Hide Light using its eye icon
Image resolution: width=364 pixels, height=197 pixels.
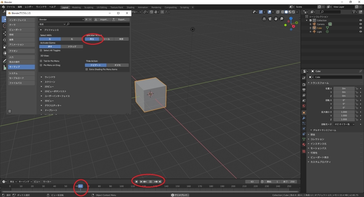[x=361, y=32]
